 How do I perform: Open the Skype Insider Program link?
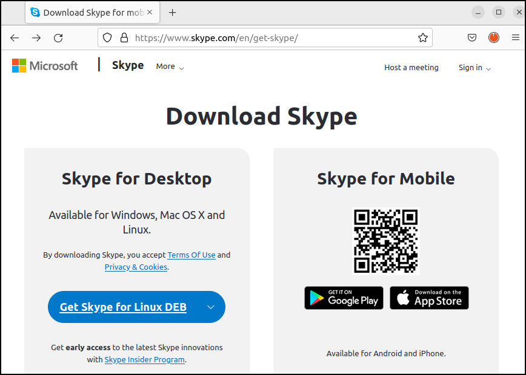click(x=145, y=359)
